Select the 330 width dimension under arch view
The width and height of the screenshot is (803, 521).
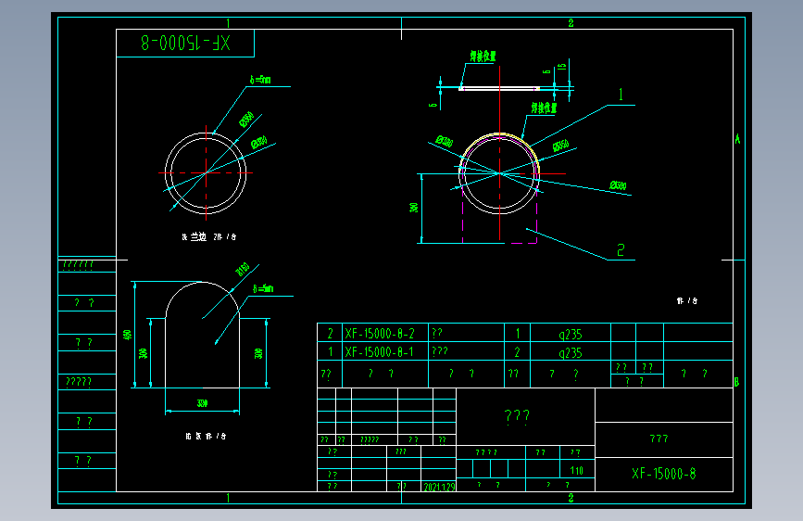202,403
